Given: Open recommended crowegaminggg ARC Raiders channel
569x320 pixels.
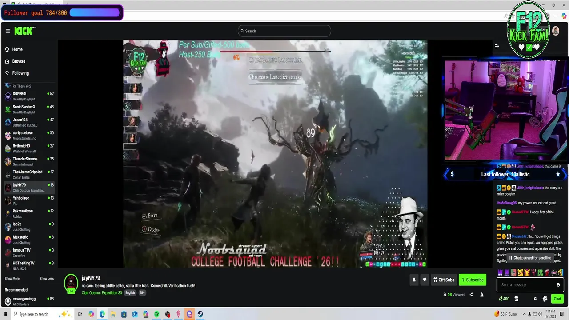Looking at the screenshot, I should coord(29,301).
